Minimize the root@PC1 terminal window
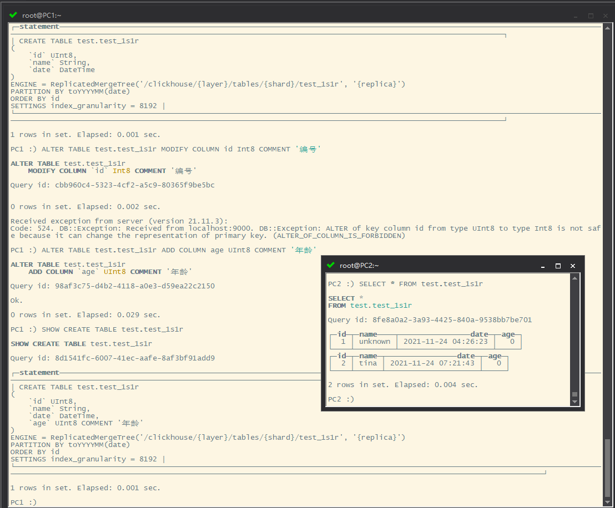615x508 pixels. (x=576, y=16)
